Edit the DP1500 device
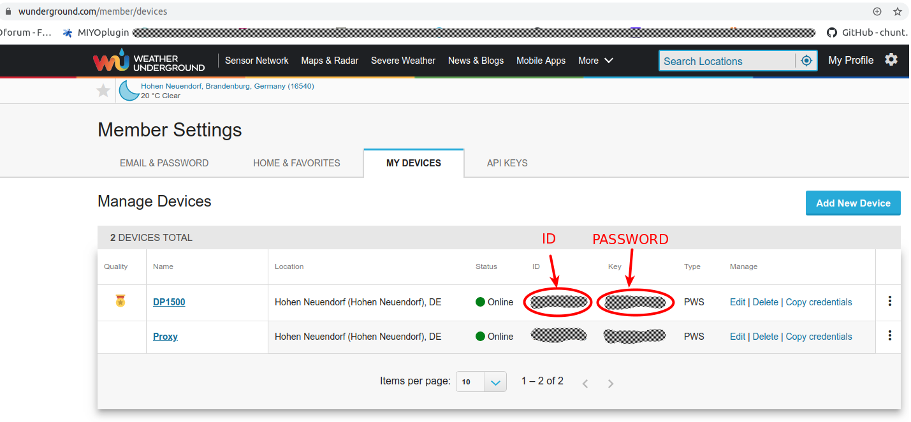Image resolution: width=911 pixels, height=422 pixels. click(x=738, y=302)
